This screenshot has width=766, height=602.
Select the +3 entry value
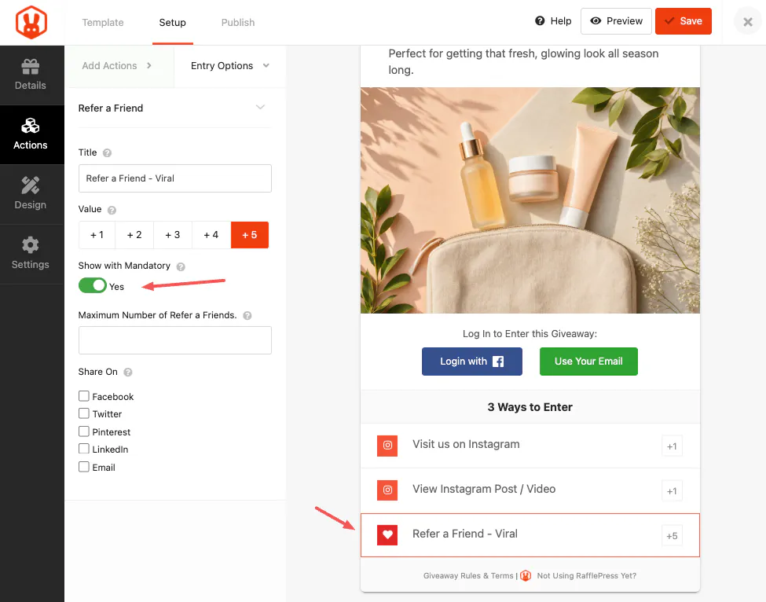pos(172,235)
